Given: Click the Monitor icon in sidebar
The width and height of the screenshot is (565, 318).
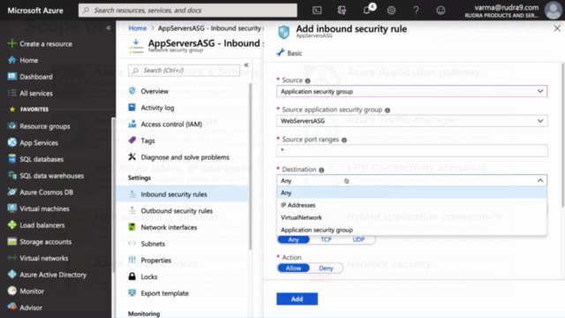Looking at the screenshot, I should [11, 291].
